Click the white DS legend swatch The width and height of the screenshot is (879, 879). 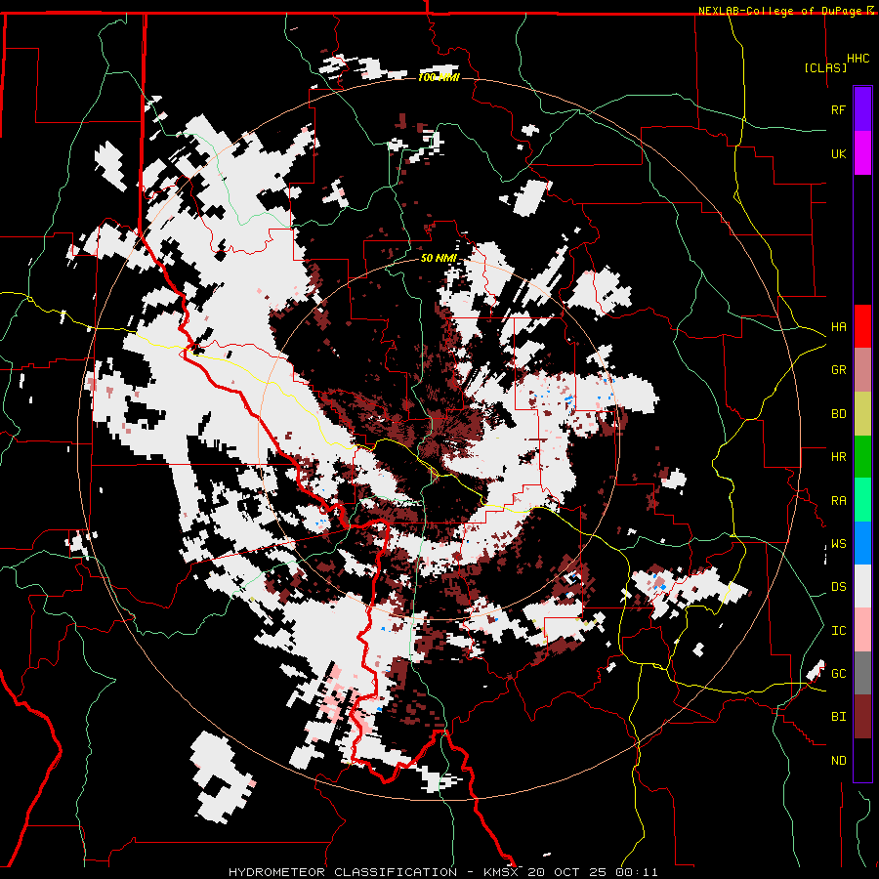[x=862, y=587]
